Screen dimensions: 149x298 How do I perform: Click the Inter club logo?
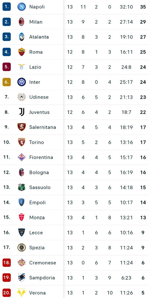(21, 82)
